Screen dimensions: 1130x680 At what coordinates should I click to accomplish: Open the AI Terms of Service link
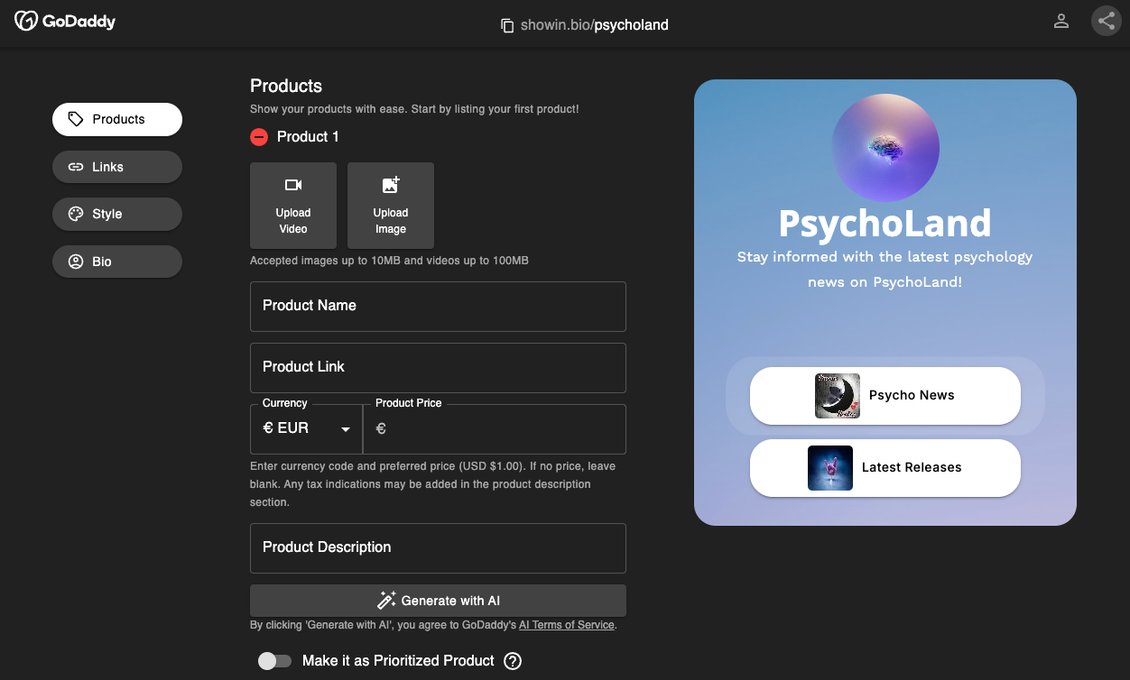tap(566, 625)
